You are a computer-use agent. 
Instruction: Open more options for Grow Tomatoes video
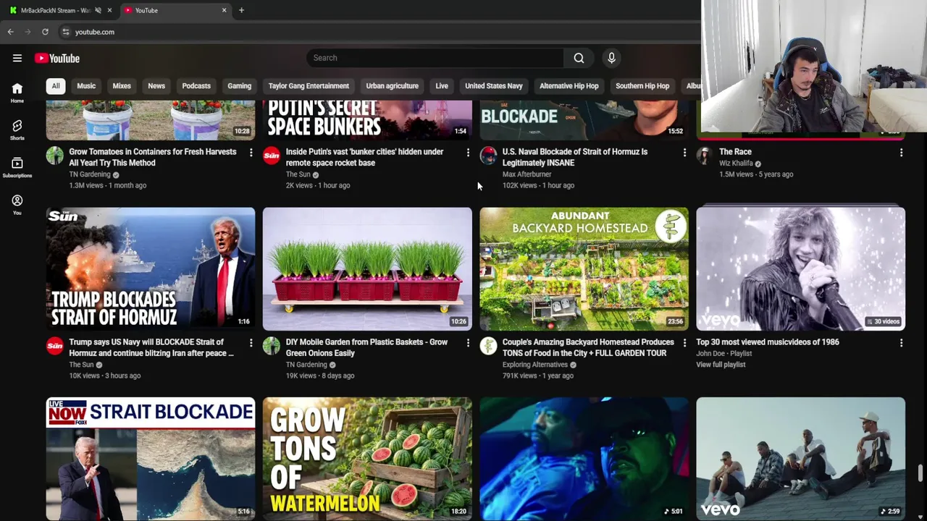tap(251, 153)
